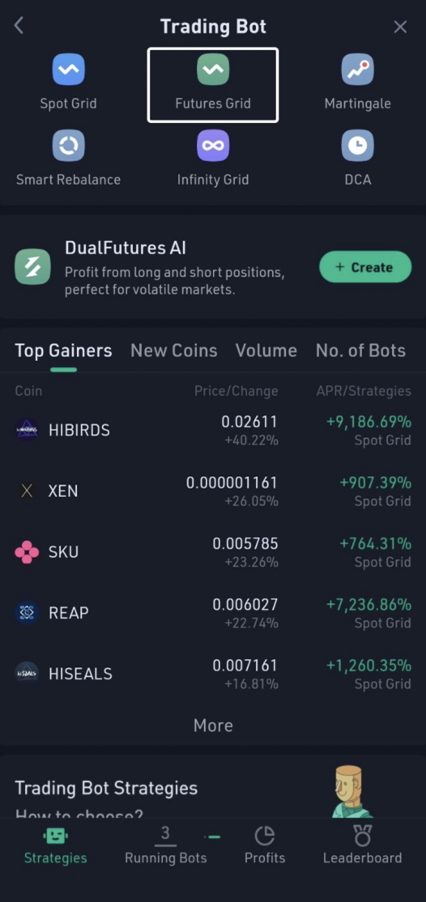Open the Infinity Grid icon
This screenshot has width=426, height=902.
213,145
